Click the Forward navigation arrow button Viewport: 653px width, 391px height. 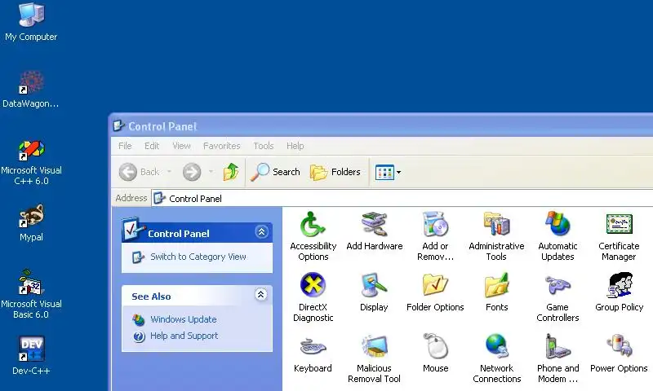(192, 172)
